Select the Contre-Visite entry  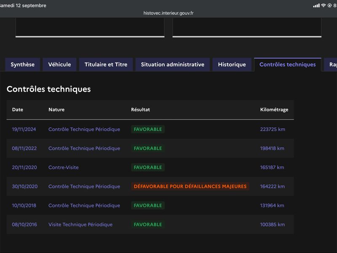pyautogui.click(x=64, y=167)
